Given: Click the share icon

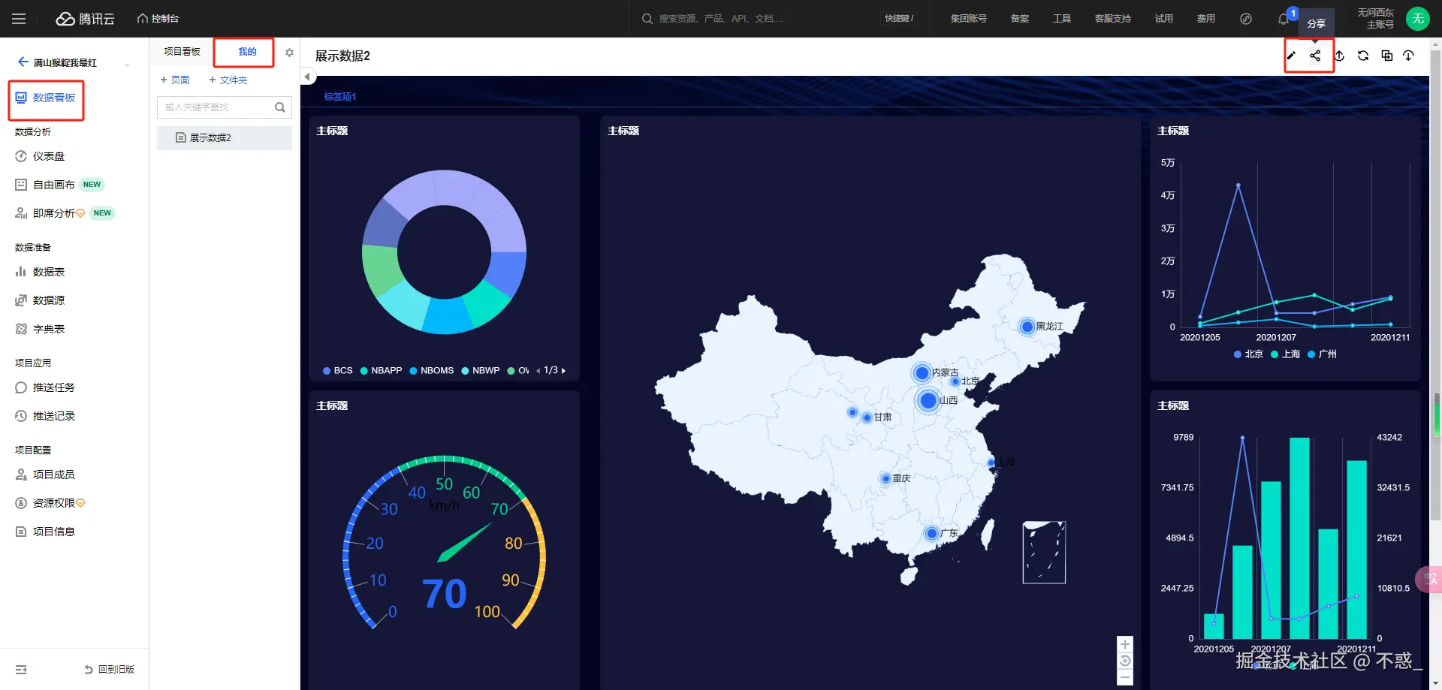Looking at the screenshot, I should 1315,56.
